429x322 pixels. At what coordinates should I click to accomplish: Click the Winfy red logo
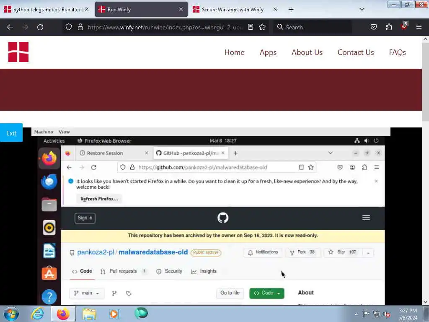tap(18, 52)
